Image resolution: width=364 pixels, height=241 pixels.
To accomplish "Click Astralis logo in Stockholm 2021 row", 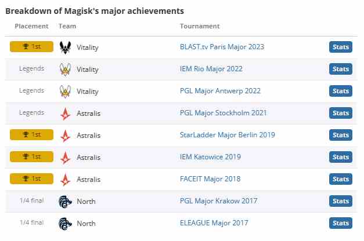I will click(65, 114).
